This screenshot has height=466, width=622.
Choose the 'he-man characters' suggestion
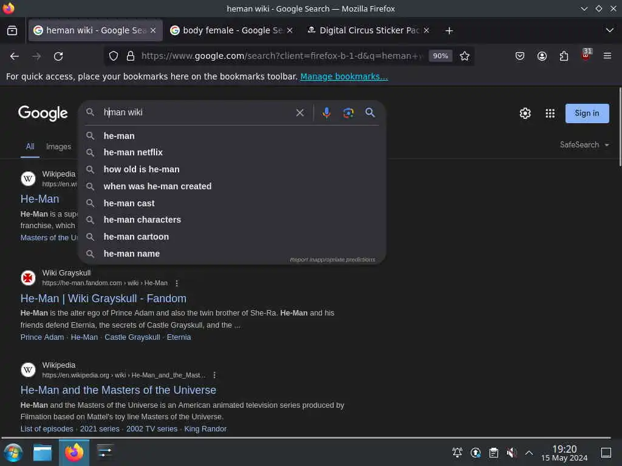click(232, 220)
